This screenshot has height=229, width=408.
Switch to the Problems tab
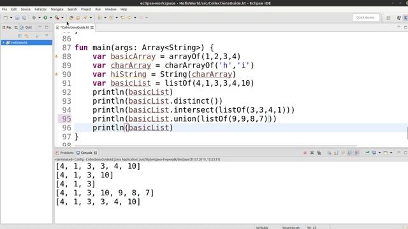point(64,153)
